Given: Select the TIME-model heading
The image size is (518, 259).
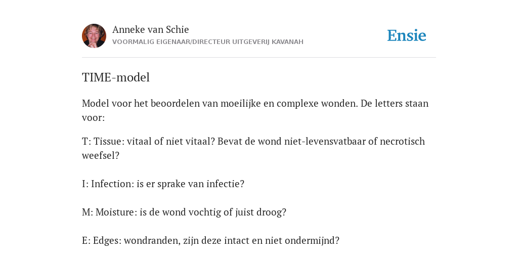Looking at the screenshot, I should [x=116, y=77].
